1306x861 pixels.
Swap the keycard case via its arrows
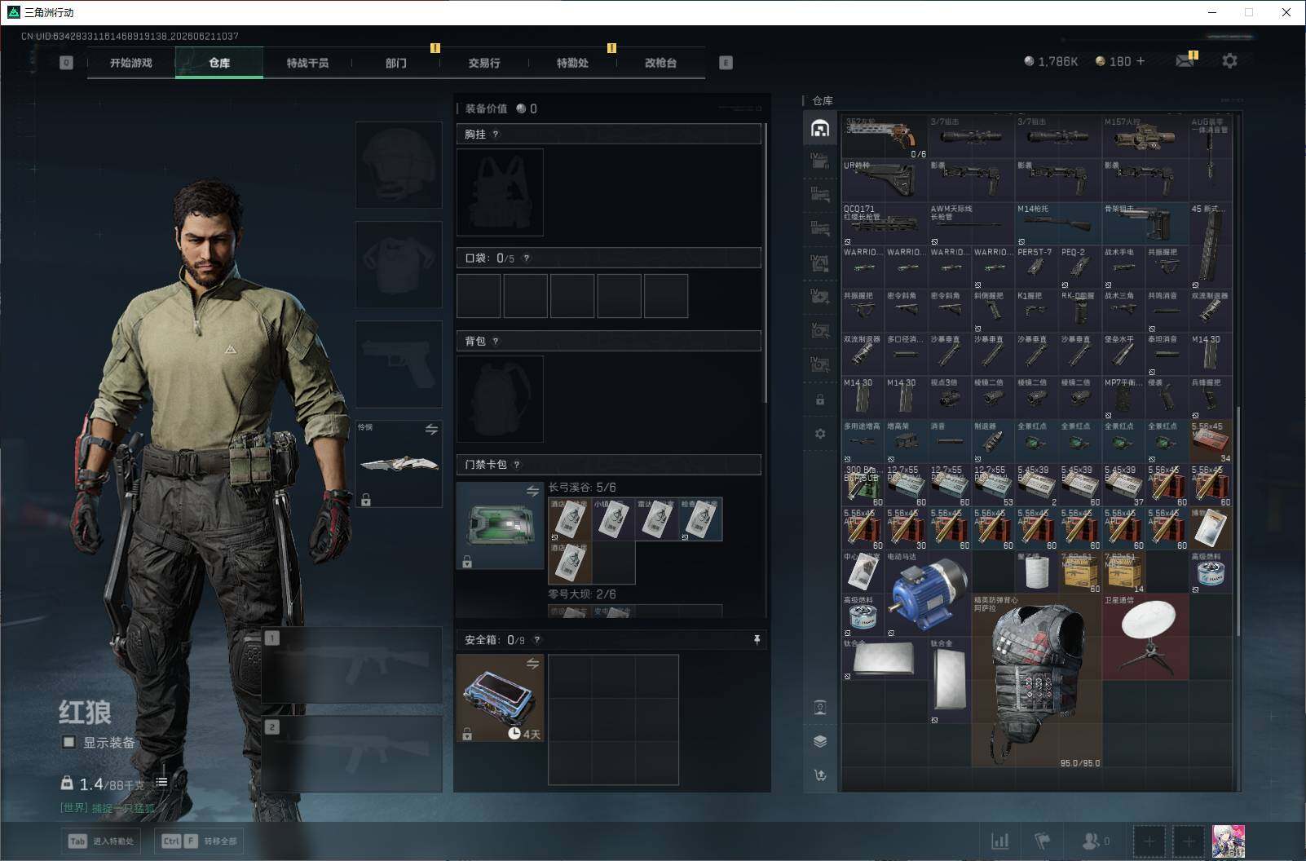coord(532,491)
